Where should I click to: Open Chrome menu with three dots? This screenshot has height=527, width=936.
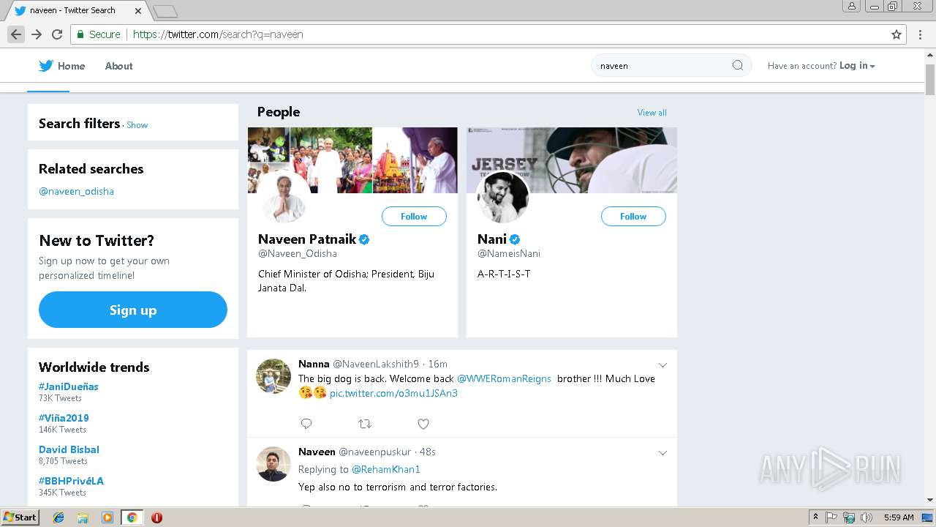920,34
